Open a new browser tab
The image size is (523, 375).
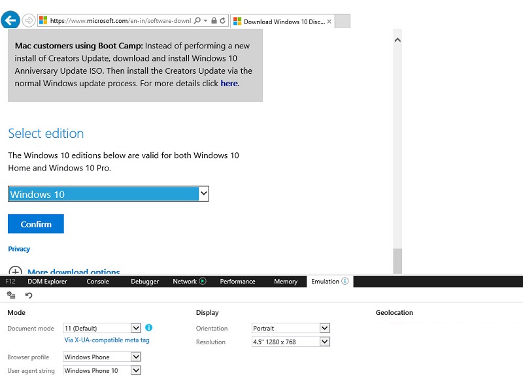342,22
